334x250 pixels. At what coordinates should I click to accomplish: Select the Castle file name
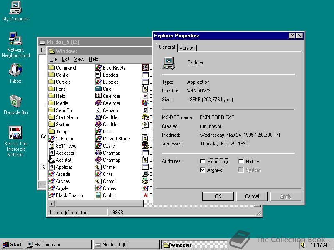tap(109, 145)
